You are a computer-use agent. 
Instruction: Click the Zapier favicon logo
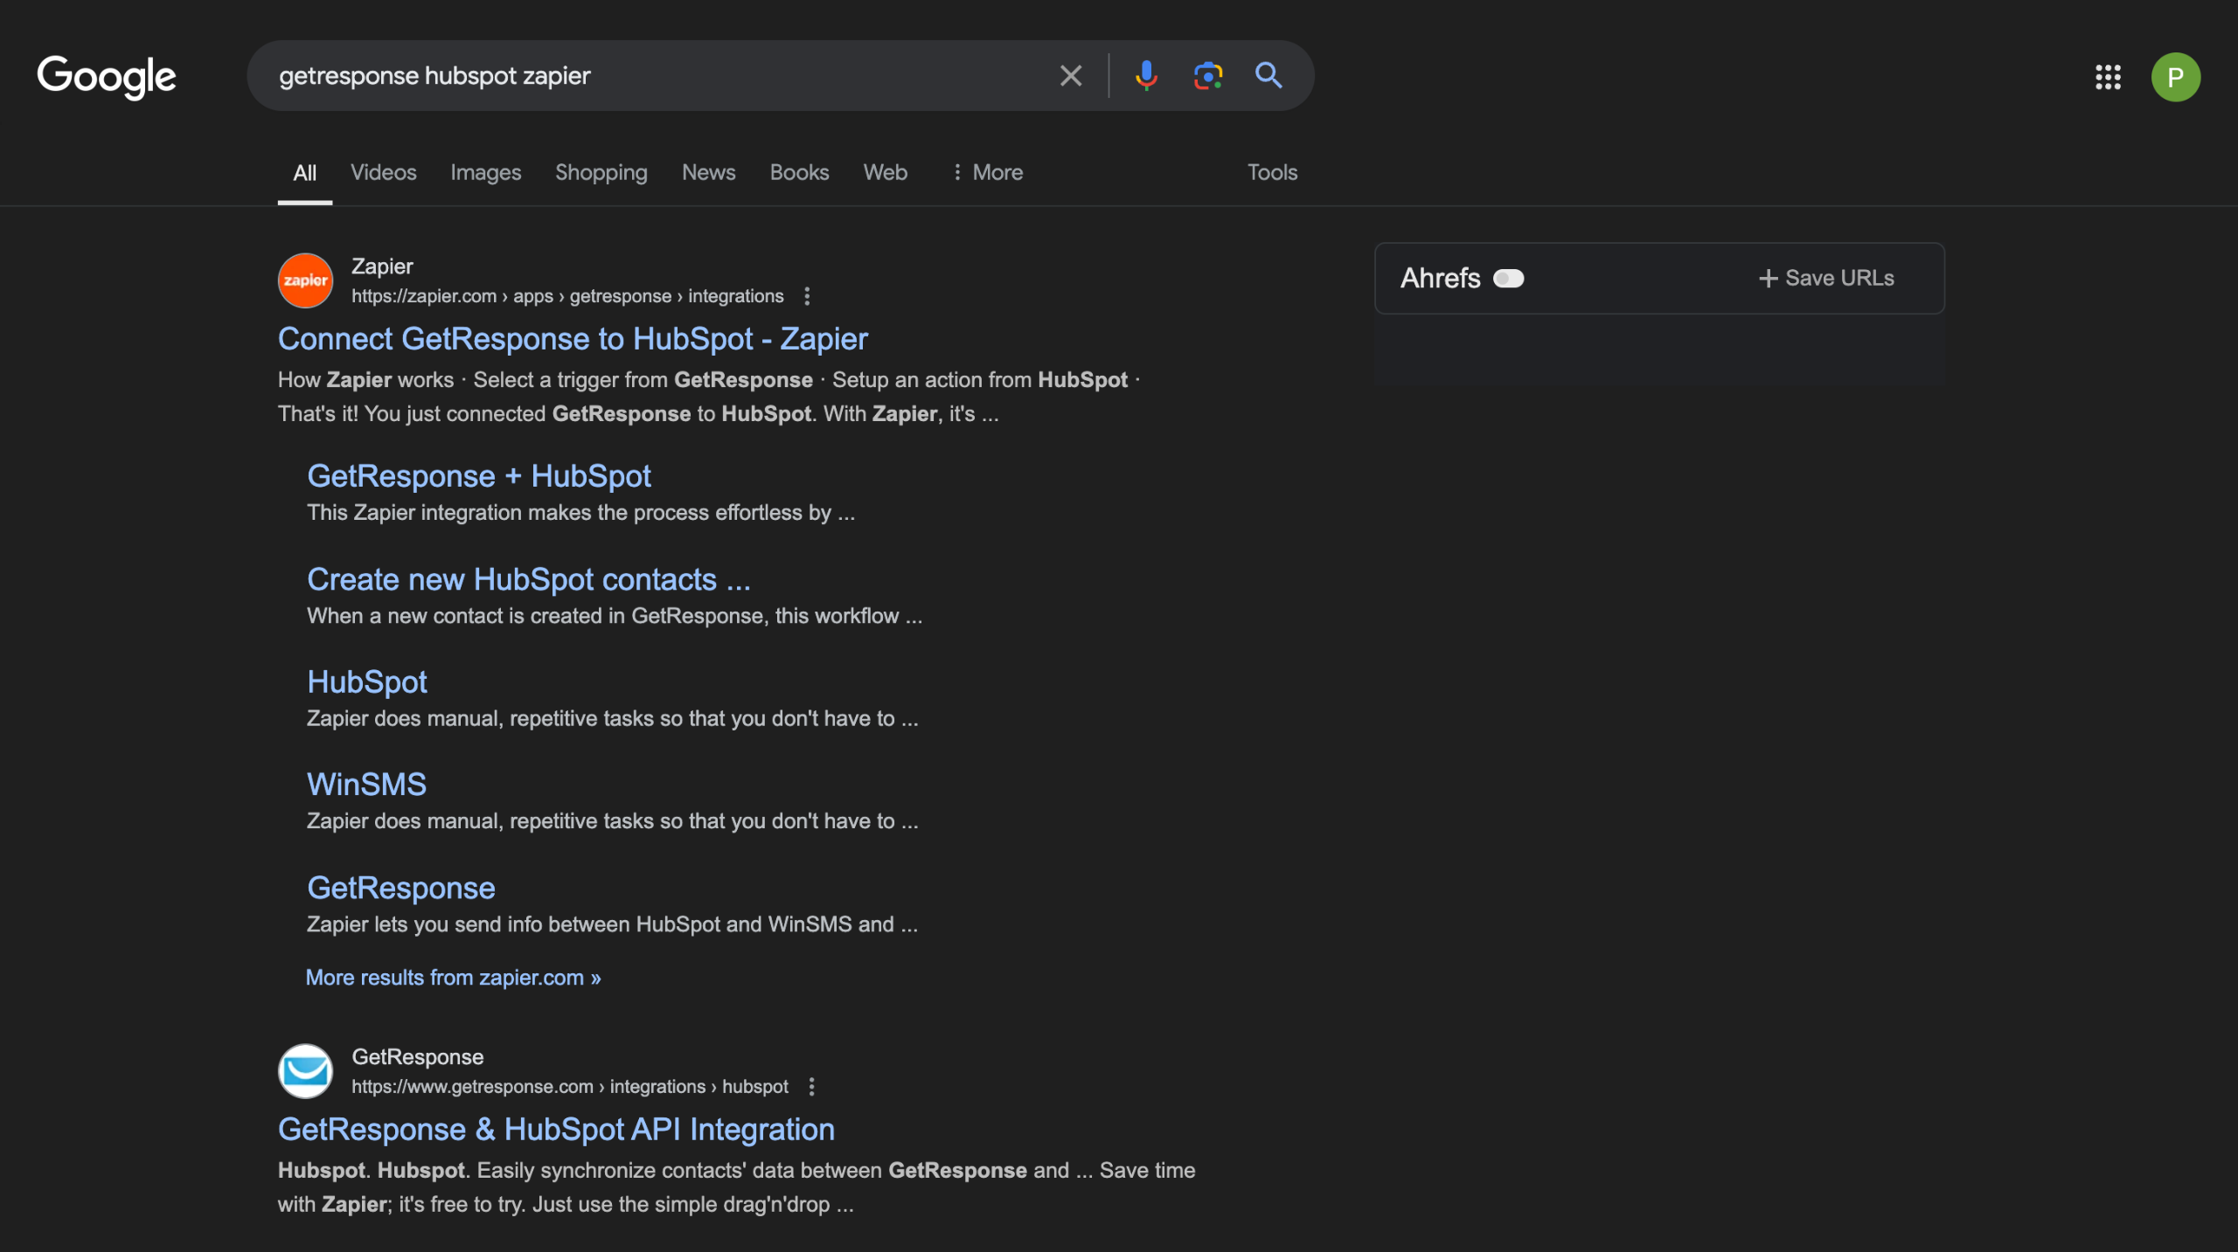coord(305,280)
